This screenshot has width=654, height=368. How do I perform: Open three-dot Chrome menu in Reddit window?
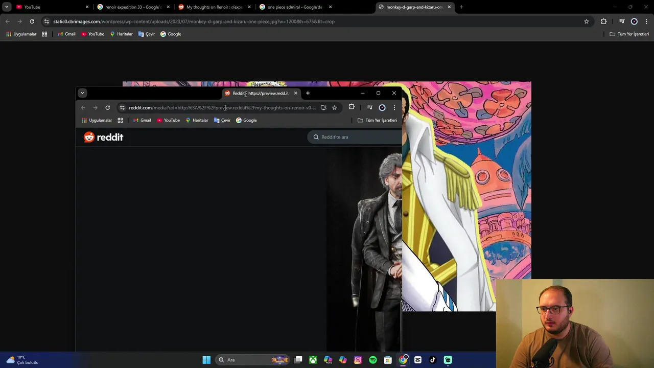tap(394, 107)
